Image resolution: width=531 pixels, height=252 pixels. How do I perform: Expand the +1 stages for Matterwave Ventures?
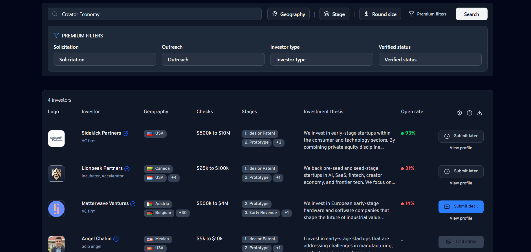(287, 213)
